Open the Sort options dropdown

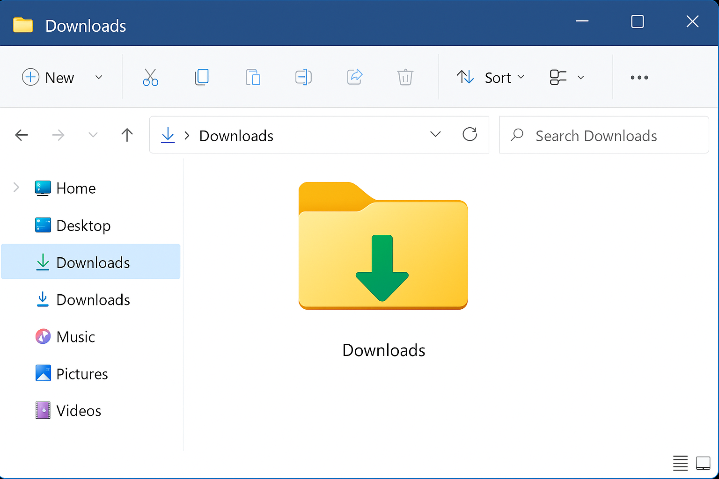click(x=491, y=77)
